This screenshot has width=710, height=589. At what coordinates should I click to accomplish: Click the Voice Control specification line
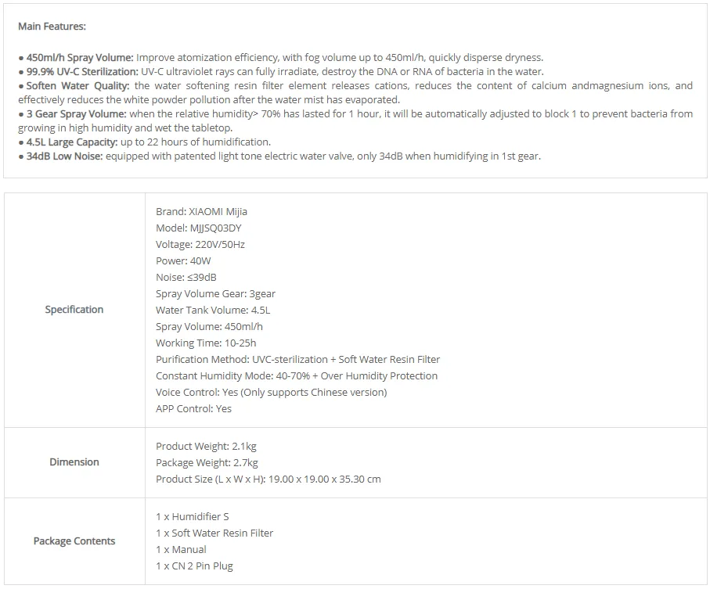[x=271, y=392]
